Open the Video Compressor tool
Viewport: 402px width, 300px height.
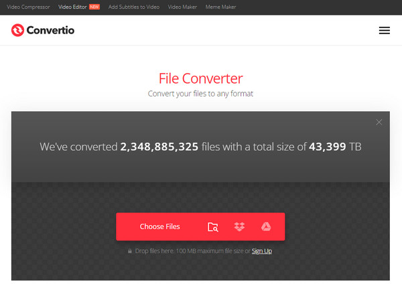click(x=28, y=7)
